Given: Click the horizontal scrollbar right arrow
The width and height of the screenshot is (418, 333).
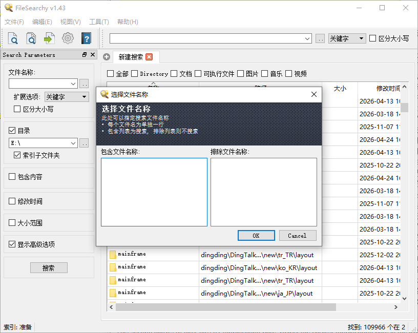Looking at the screenshot, I should coord(396,307).
